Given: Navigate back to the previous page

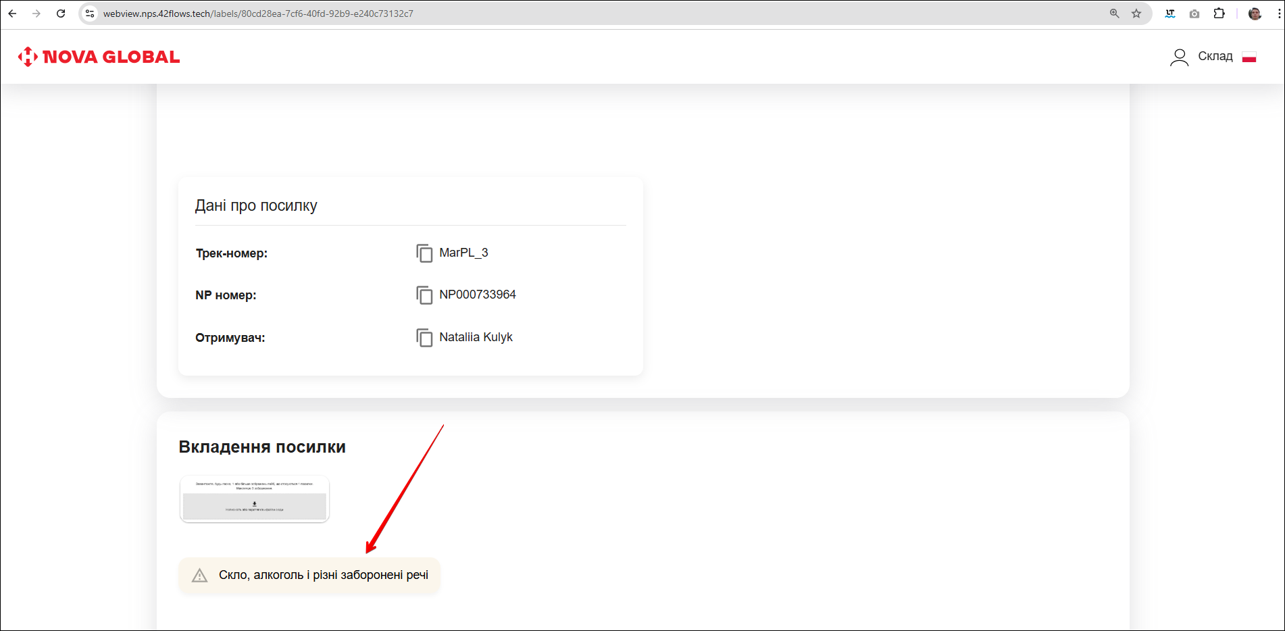Looking at the screenshot, I should click(12, 14).
